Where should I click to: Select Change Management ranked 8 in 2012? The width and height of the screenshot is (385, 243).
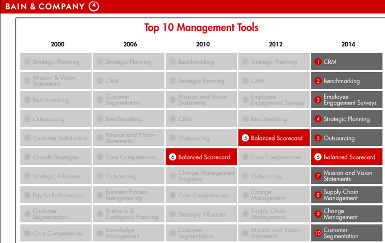[x=274, y=195]
